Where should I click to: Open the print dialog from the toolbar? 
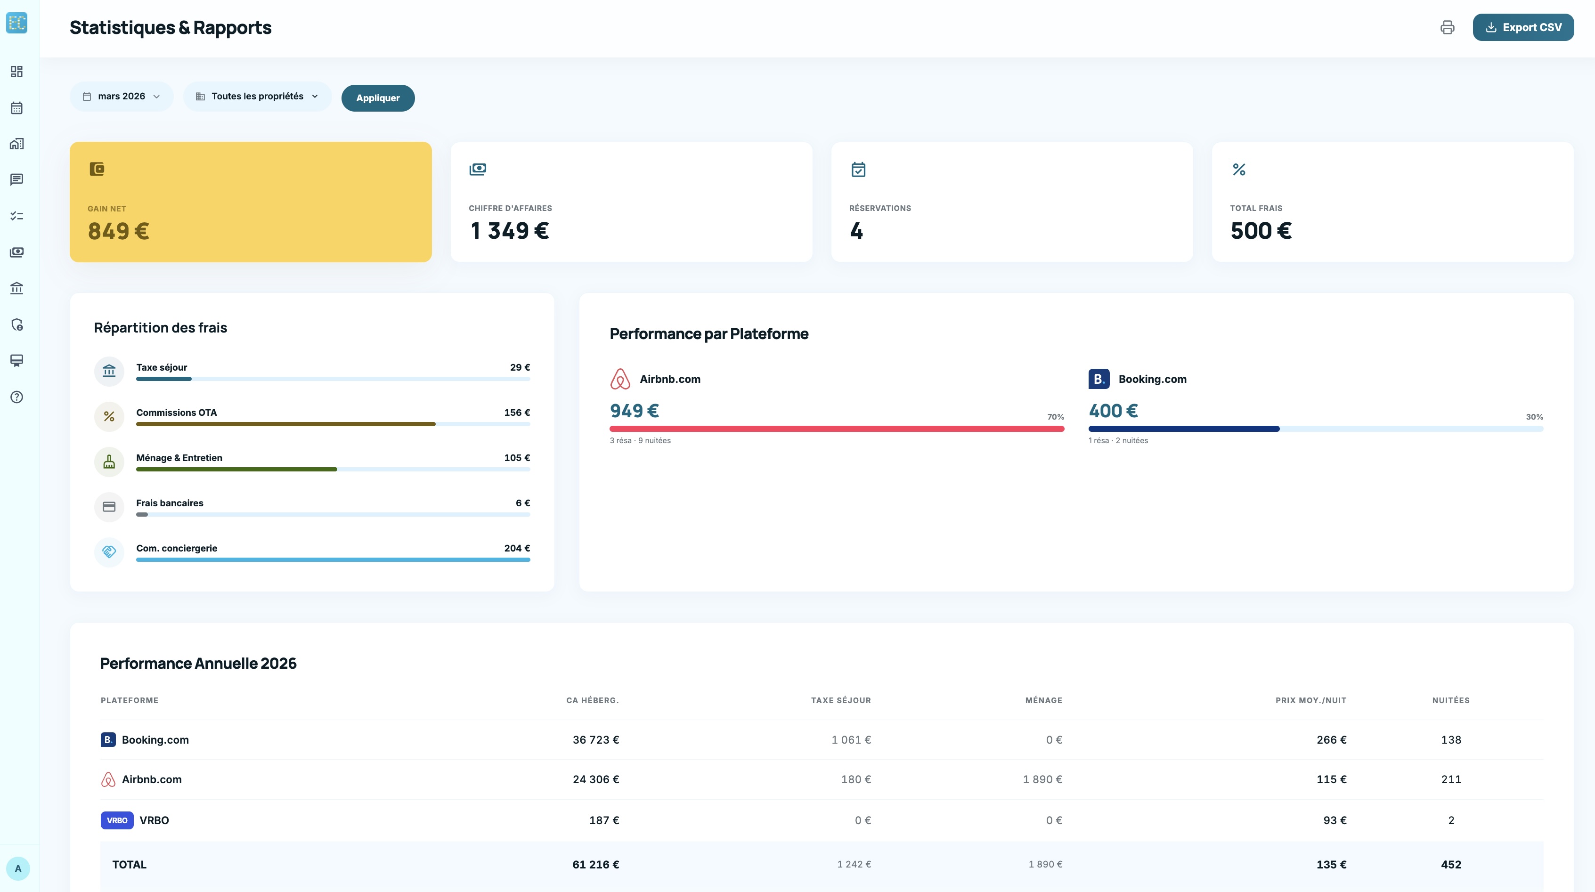pos(1448,27)
